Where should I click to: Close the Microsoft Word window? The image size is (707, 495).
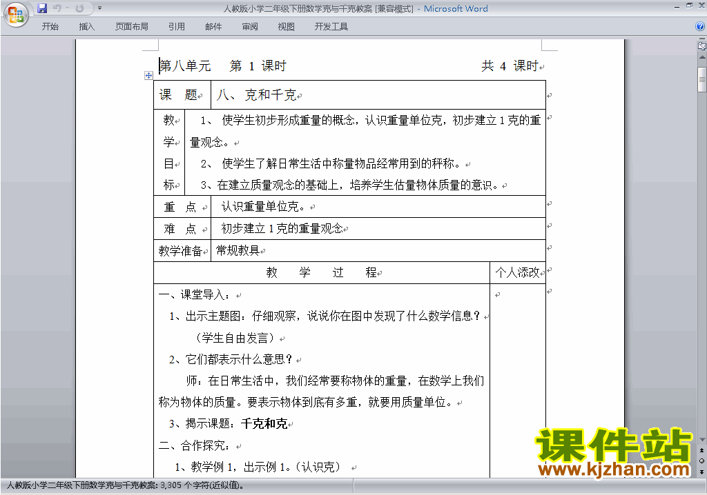pos(701,6)
